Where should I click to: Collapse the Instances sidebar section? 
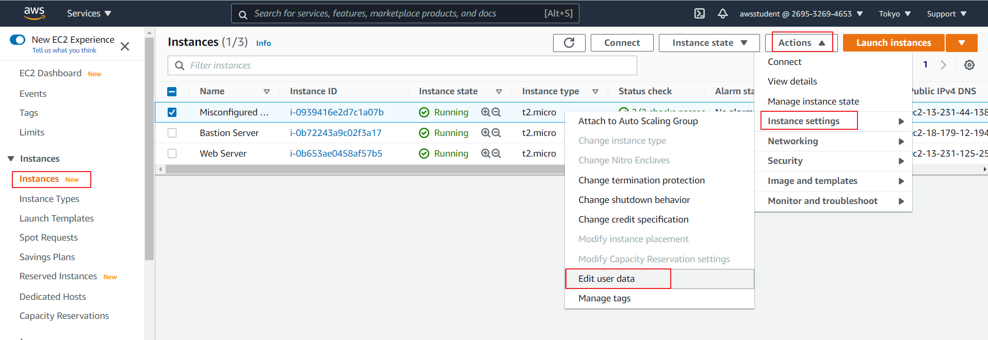pyautogui.click(x=11, y=159)
